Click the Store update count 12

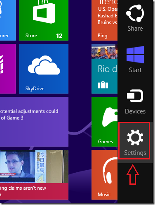(59, 36)
